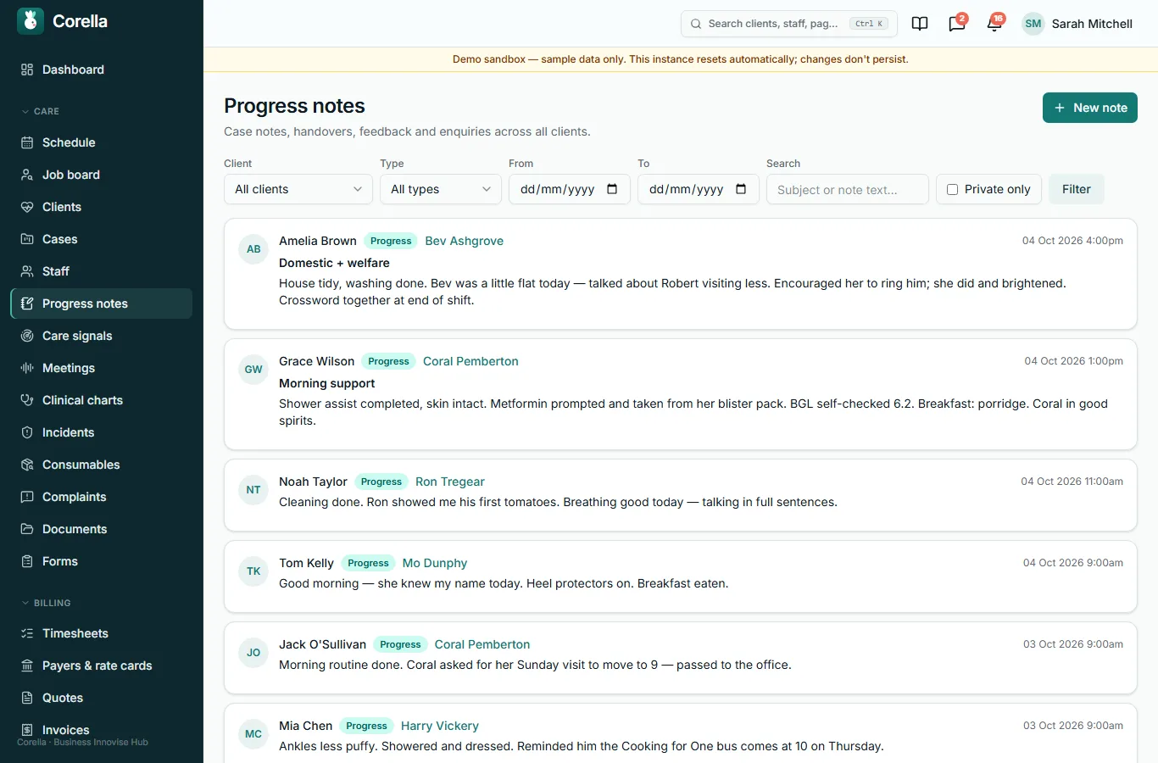Open the From date calendar picker
The height and width of the screenshot is (763, 1158).
pos(612,189)
